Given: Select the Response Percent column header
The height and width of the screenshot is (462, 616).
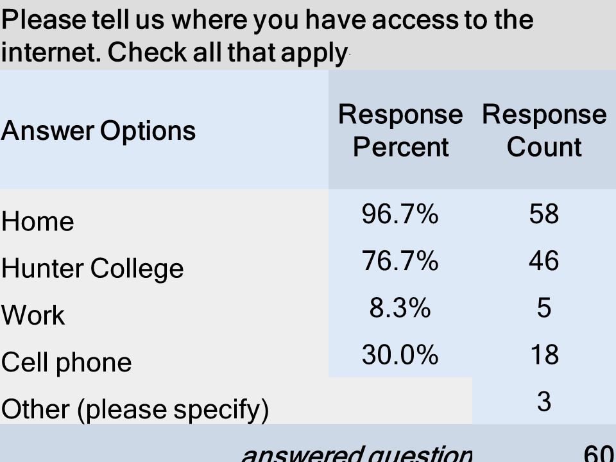Looking at the screenshot, I should (400, 130).
